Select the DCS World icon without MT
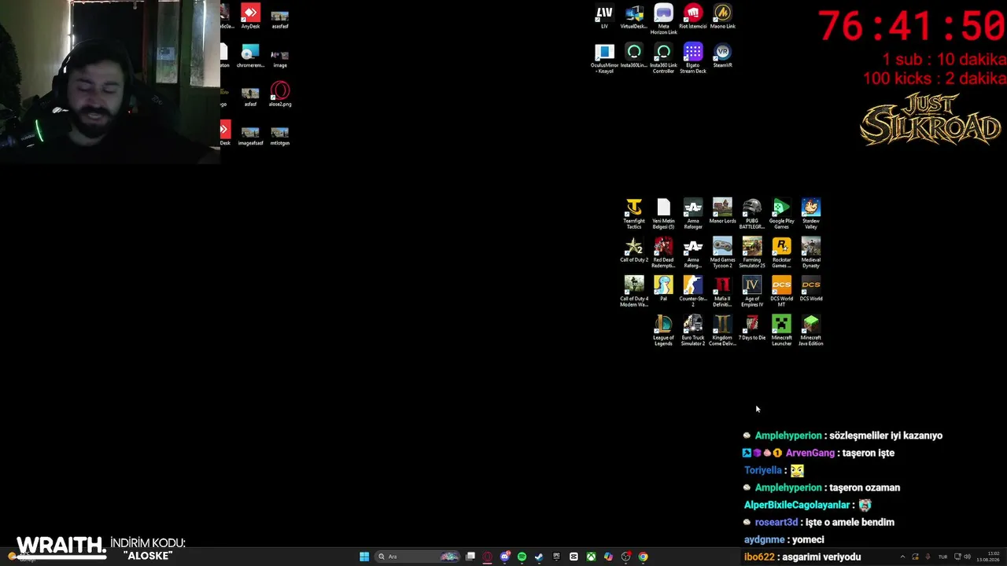The width and height of the screenshot is (1007, 566). point(811,289)
